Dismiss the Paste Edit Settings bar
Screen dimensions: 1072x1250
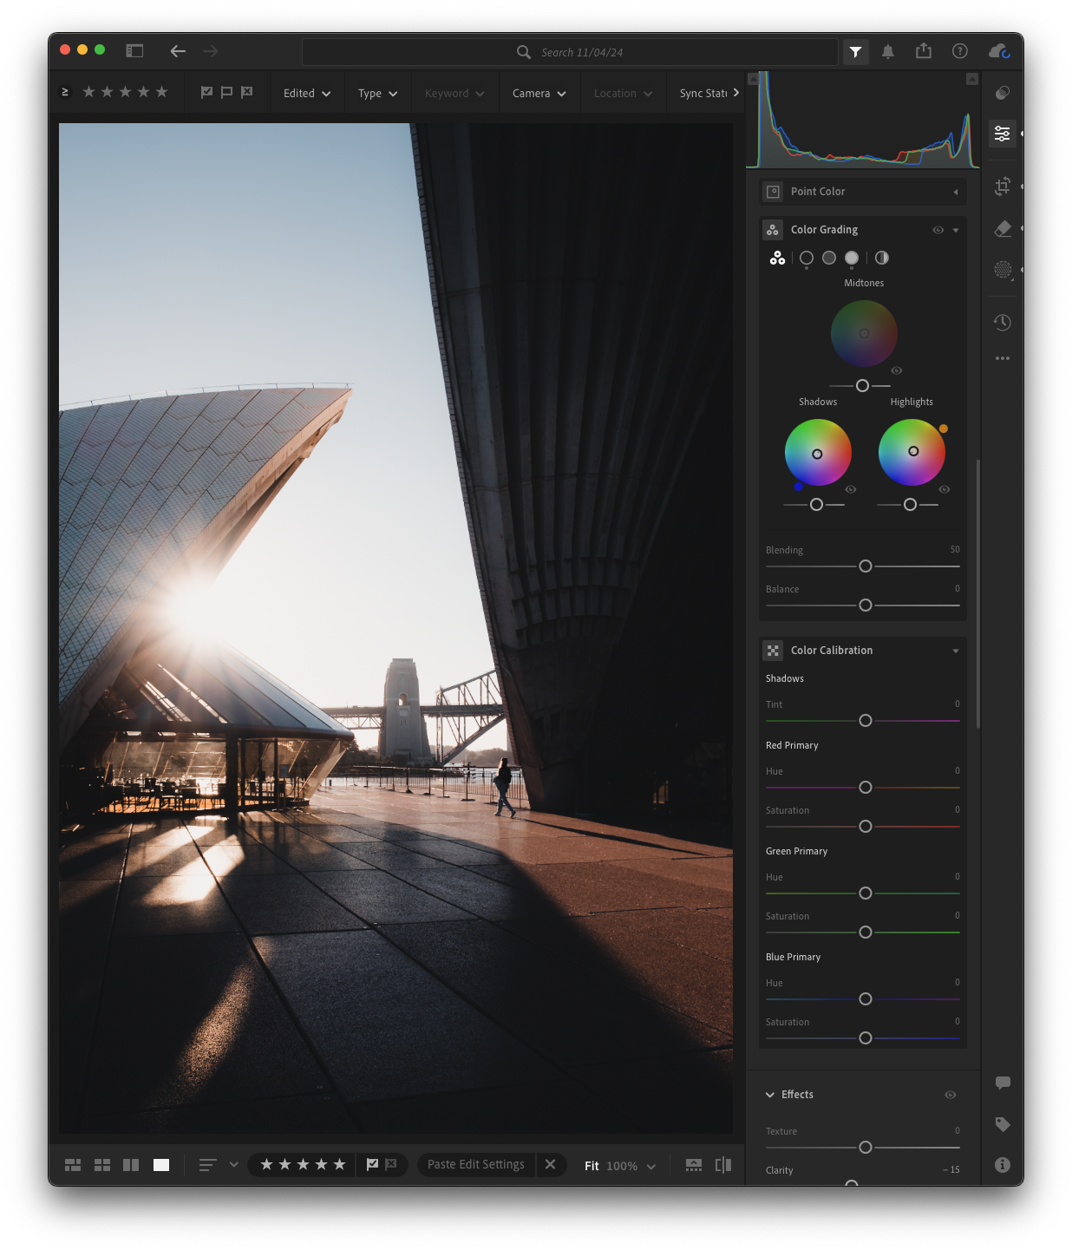[551, 1164]
